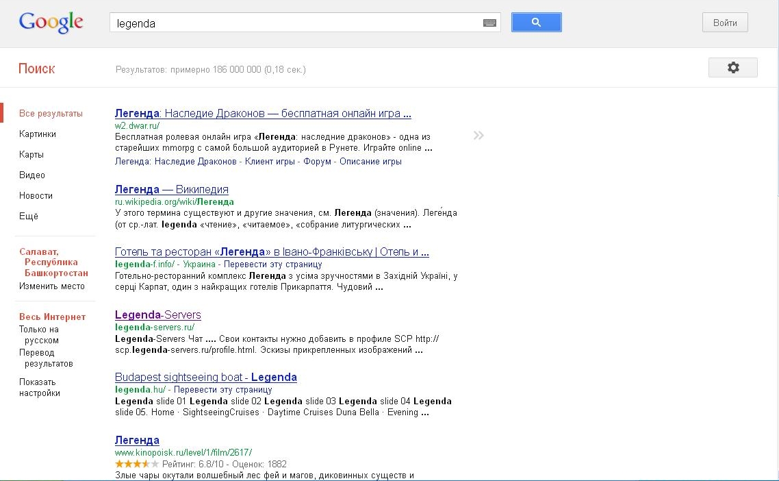Open Готель та ресторан Легенда result

coord(272,251)
